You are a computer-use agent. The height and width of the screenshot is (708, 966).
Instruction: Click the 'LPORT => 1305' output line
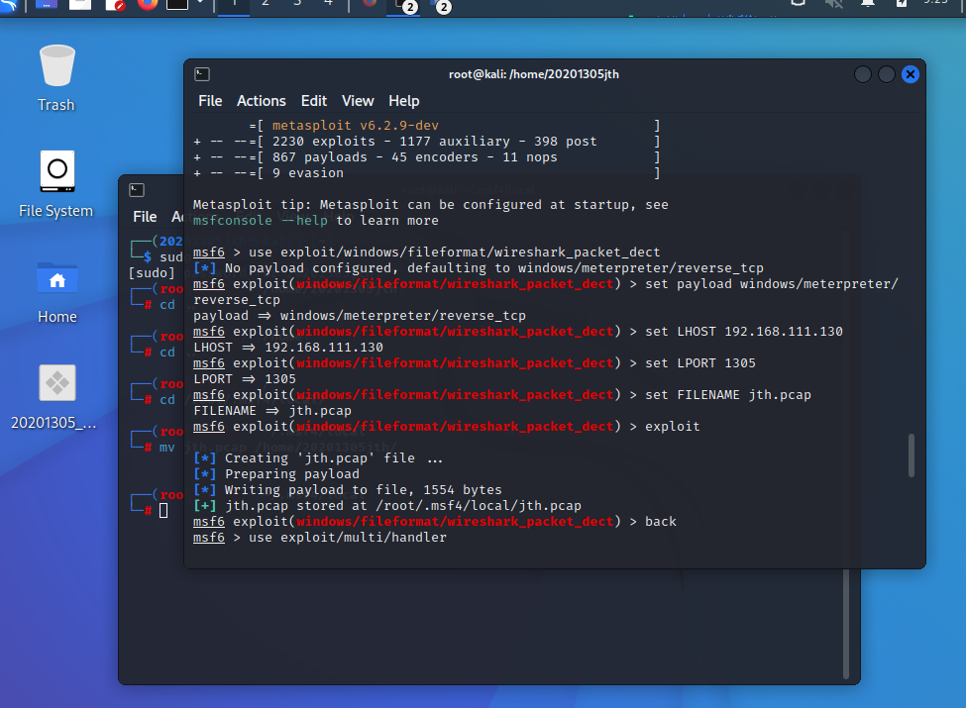coord(245,379)
